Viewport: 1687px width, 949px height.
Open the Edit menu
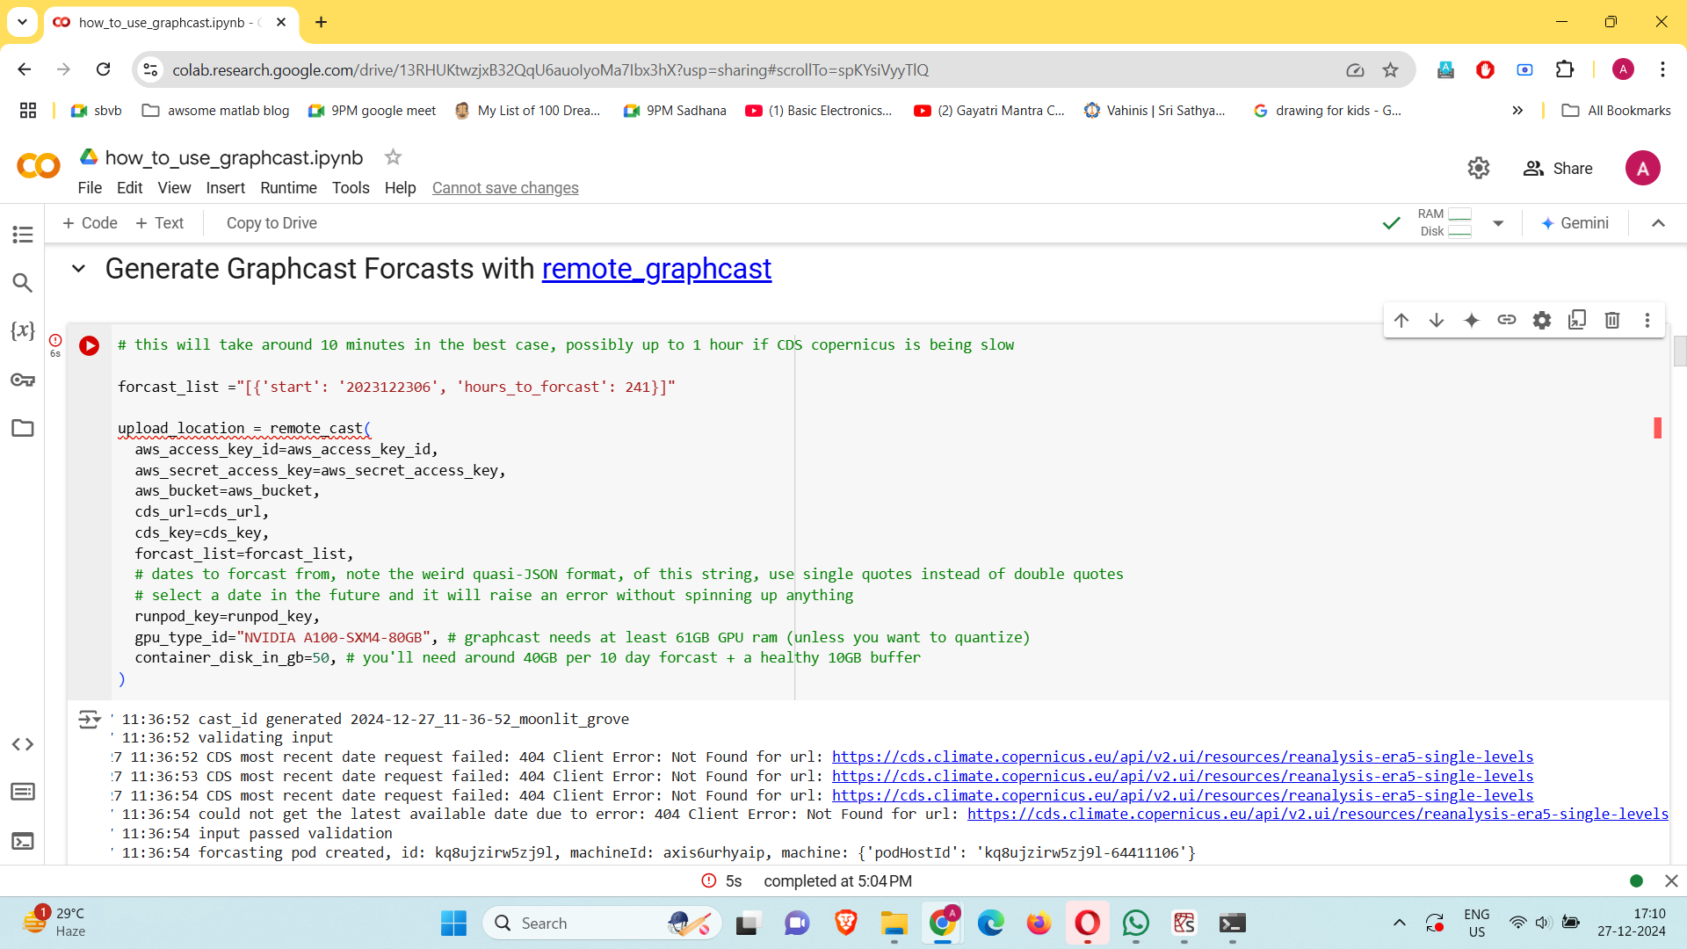pyautogui.click(x=129, y=188)
